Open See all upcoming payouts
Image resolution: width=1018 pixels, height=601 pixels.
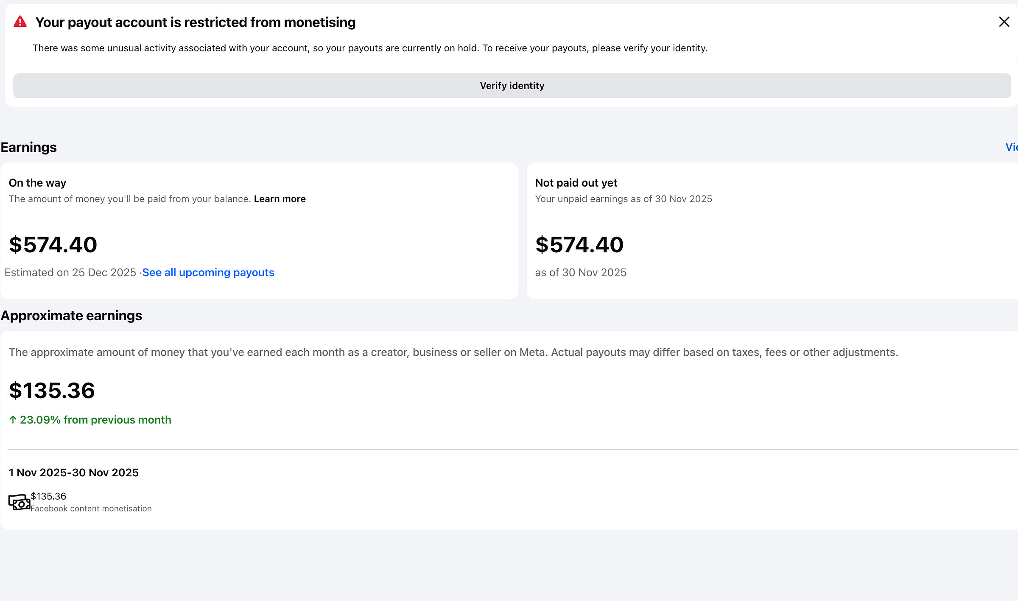point(208,272)
